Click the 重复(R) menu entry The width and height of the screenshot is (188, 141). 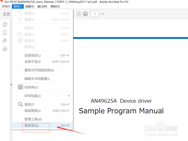(42, 19)
